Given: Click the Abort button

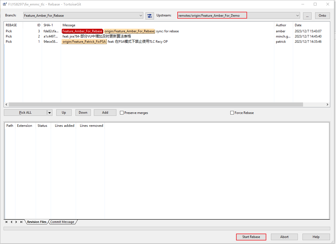Looking at the screenshot, I should (284, 237).
